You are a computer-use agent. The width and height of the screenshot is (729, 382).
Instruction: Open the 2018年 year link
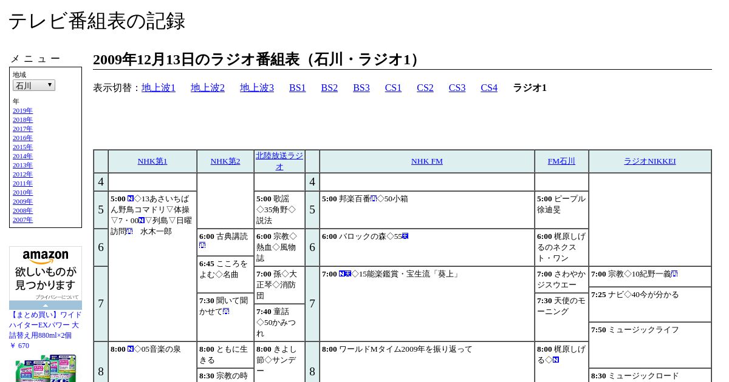tap(22, 119)
